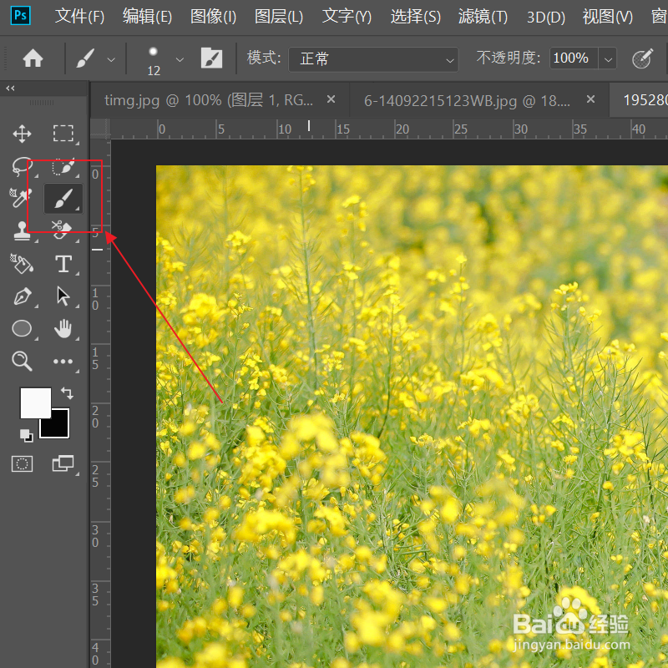This screenshot has height=668, width=668.
Task: Open the 滤镜(T) menu
Action: [483, 17]
